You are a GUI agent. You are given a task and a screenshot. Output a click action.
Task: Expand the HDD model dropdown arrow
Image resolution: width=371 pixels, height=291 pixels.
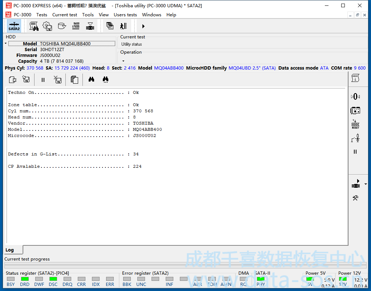point(6,44)
